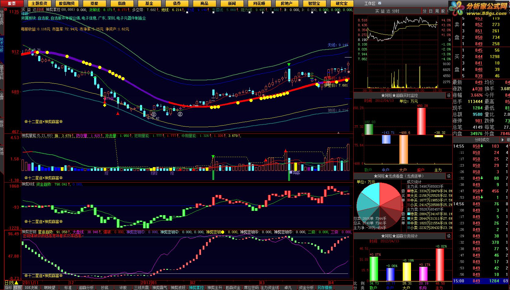Click the 分时成交 tab header

click(482, 140)
